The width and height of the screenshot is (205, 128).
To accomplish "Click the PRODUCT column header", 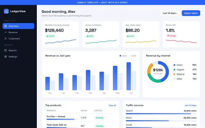I will (x=51, y=110).
